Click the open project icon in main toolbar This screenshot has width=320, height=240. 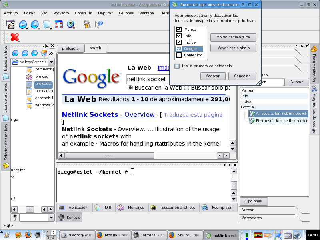11,24
